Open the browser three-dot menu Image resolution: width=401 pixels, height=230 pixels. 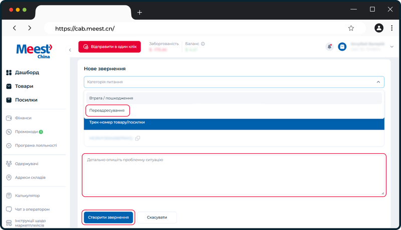[x=391, y=28]
